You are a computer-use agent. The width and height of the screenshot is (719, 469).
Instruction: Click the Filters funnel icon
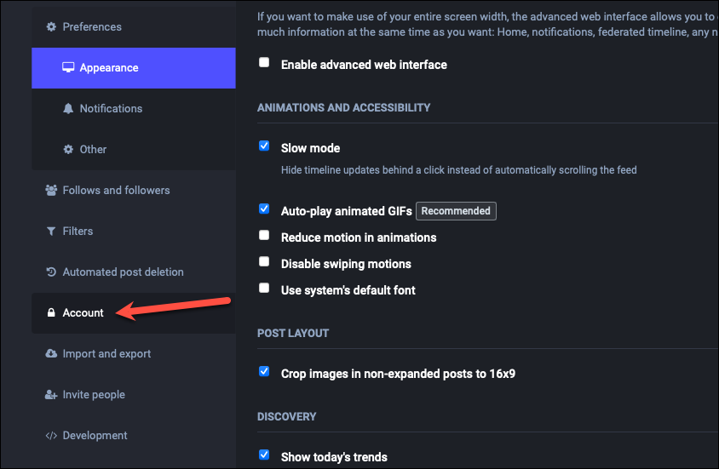51,232
